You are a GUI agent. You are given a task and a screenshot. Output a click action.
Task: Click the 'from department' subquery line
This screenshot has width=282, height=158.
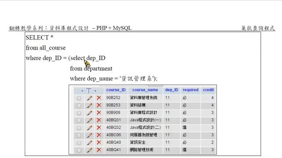coord(91,68)
